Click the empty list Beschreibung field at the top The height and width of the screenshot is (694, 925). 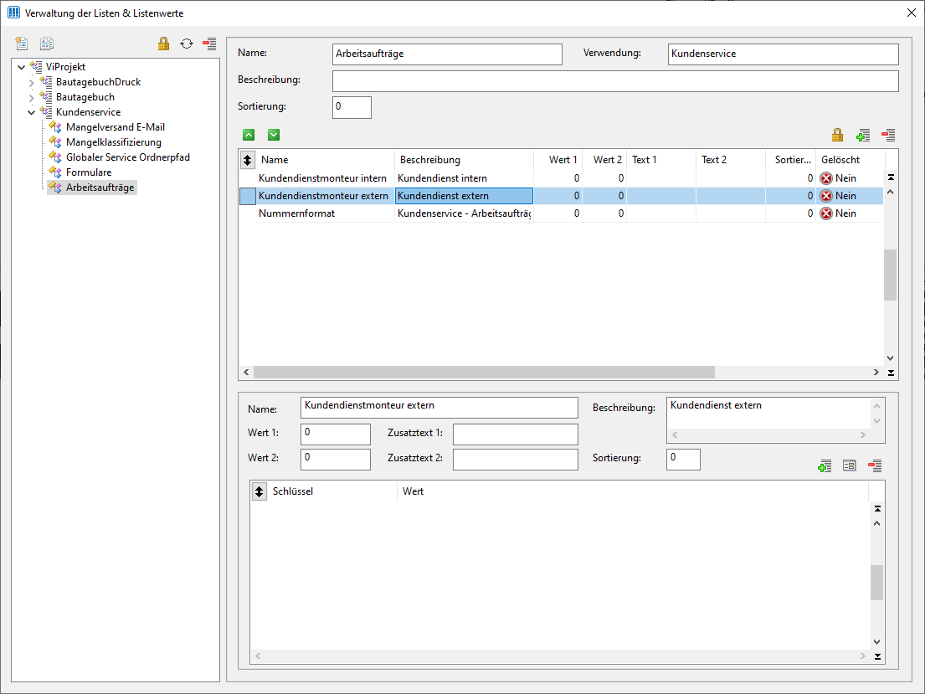[615, 81]
